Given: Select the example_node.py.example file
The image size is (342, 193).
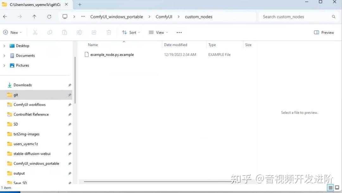Looking at the screenshot, I should point(112,54).
